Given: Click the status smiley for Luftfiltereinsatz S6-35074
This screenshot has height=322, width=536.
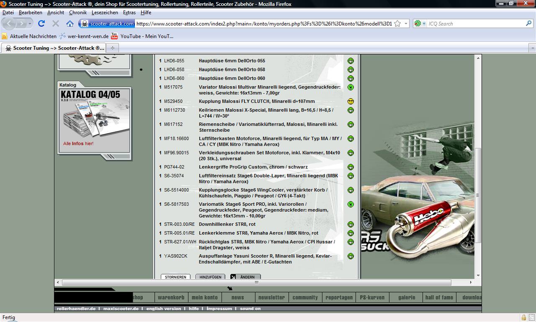Looking at the screenshot, I should coord(350,176).
